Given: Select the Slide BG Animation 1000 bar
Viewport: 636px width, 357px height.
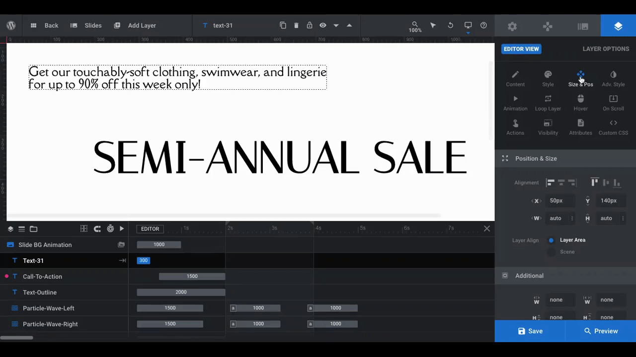Looking at the screenshot, I should pos(159,244).
